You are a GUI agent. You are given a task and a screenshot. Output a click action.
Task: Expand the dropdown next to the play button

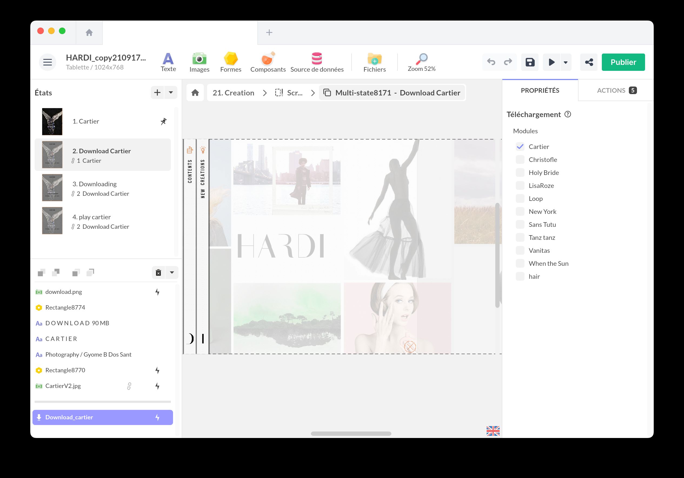(x=565, y=62)
